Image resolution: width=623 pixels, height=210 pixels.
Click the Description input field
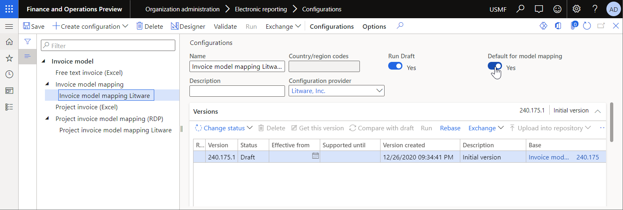coord(237,91)
